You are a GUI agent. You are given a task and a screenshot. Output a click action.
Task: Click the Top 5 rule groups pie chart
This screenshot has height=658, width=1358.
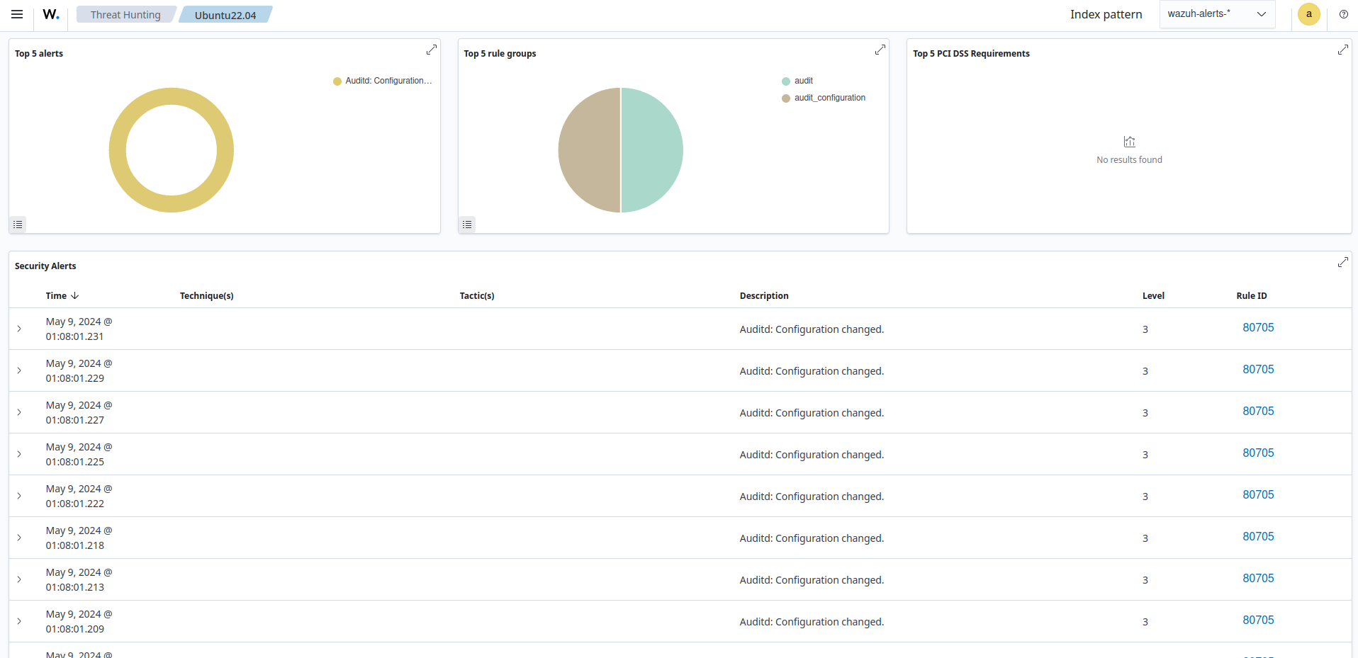[x=620, y=149]
